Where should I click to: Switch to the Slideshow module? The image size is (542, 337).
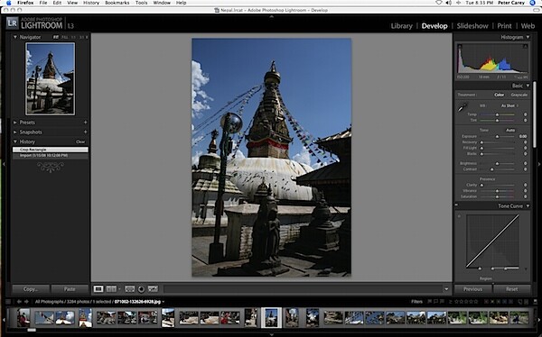[x=472, y=26]
